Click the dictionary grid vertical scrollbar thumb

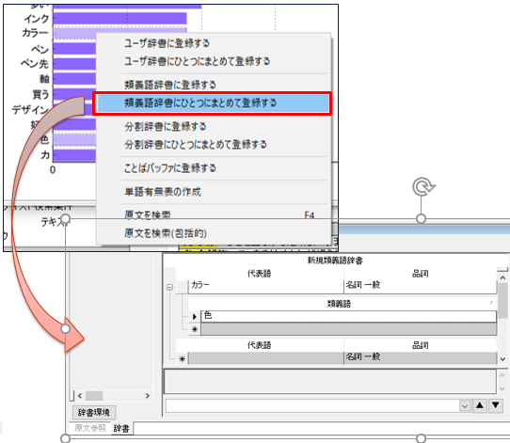click(502, 301)
